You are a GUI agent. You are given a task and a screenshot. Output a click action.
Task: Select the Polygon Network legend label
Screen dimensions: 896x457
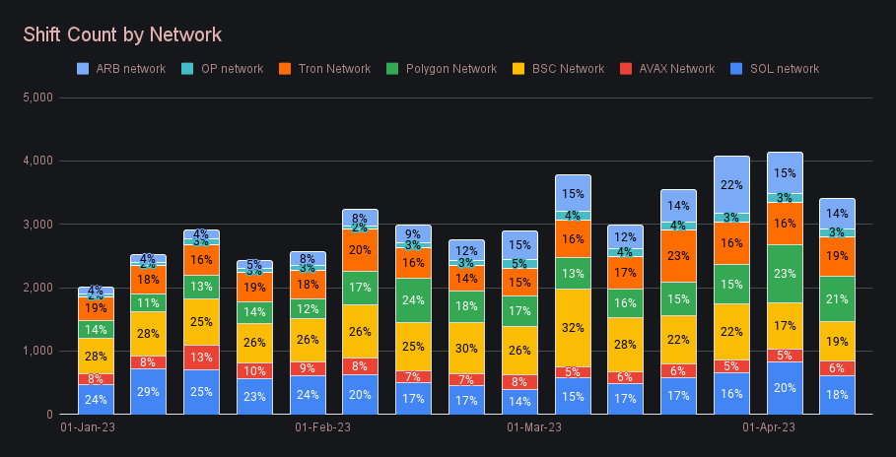[451, 69]
